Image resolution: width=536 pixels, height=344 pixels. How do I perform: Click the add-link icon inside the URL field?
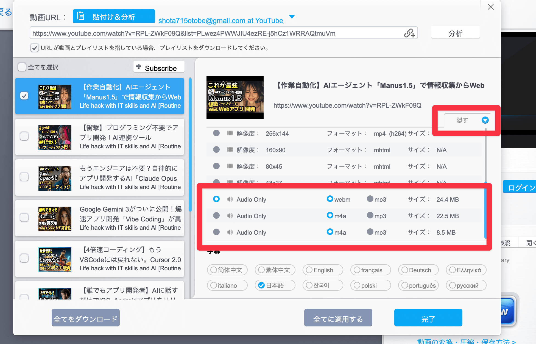(x=410, y=33)
